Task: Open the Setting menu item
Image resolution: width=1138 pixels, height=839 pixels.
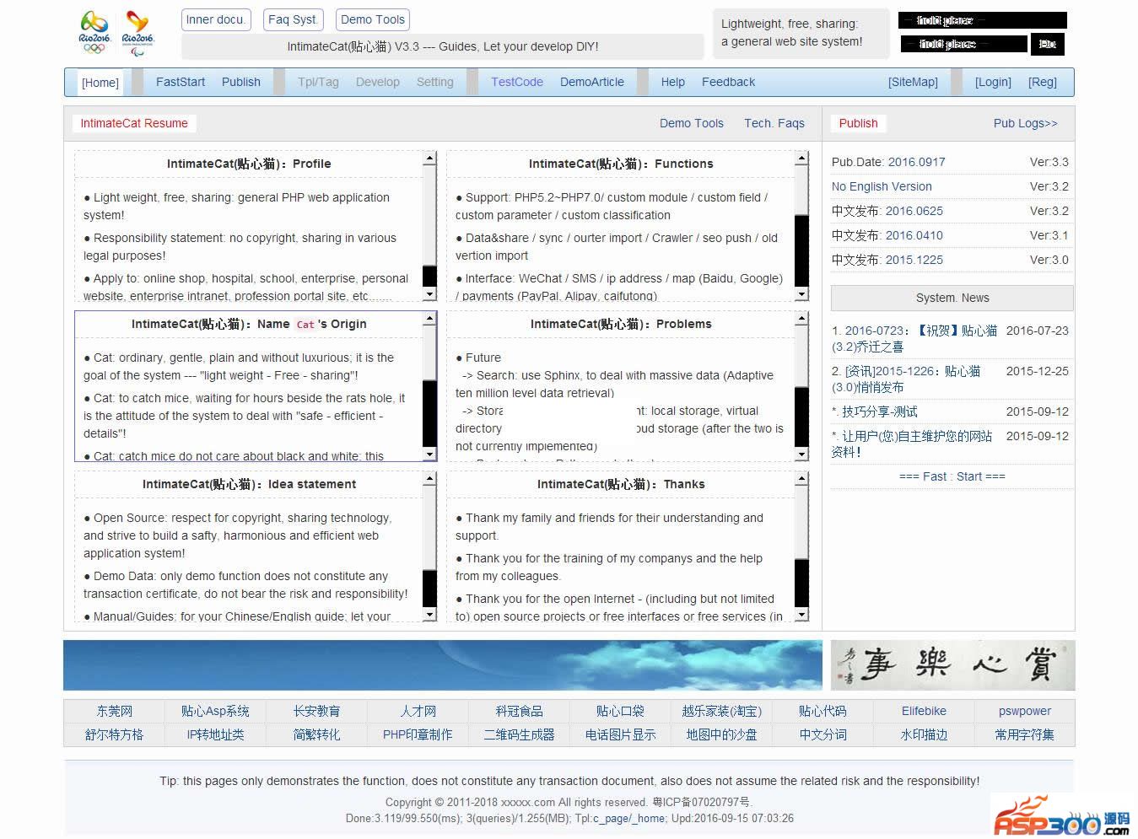Action: pos(435,82)
